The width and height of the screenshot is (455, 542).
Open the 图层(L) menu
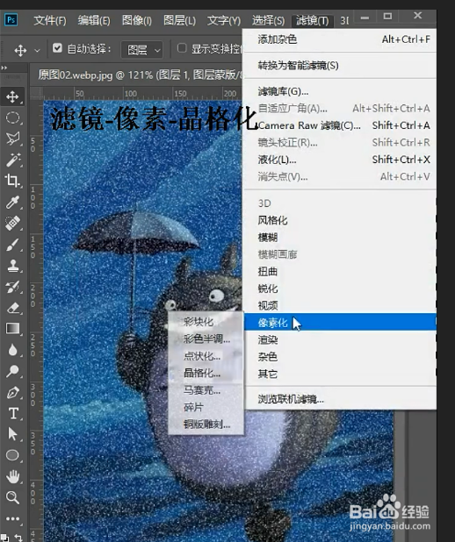click(x=179, y=20)
